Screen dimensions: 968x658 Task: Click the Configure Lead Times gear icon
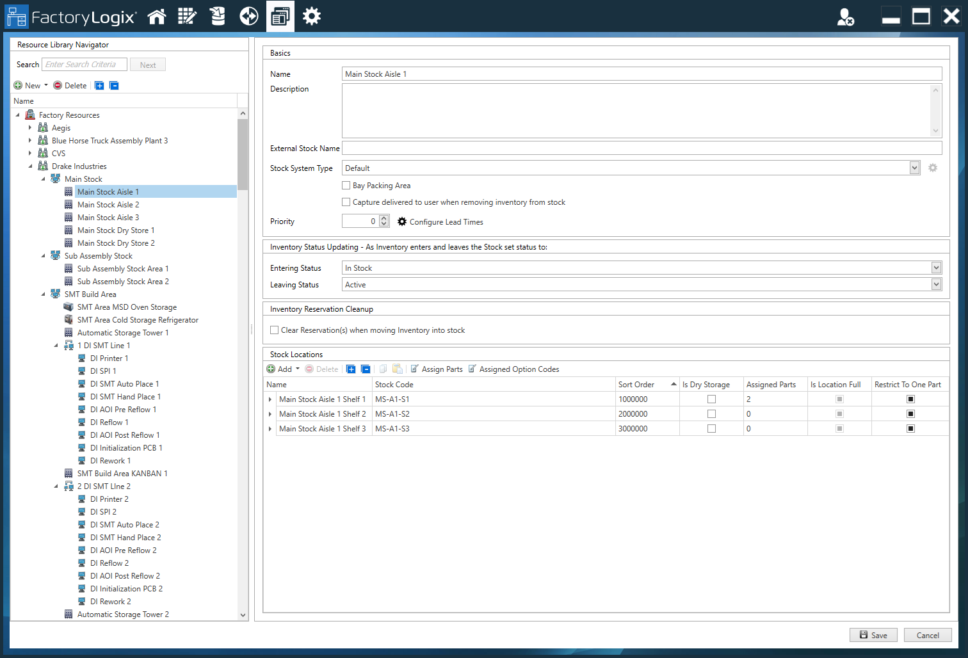pos(402,221)
